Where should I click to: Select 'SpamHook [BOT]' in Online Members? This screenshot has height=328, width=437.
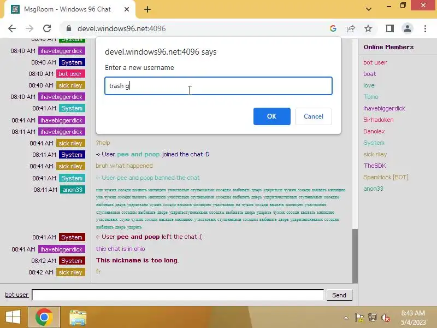point(386,177)
